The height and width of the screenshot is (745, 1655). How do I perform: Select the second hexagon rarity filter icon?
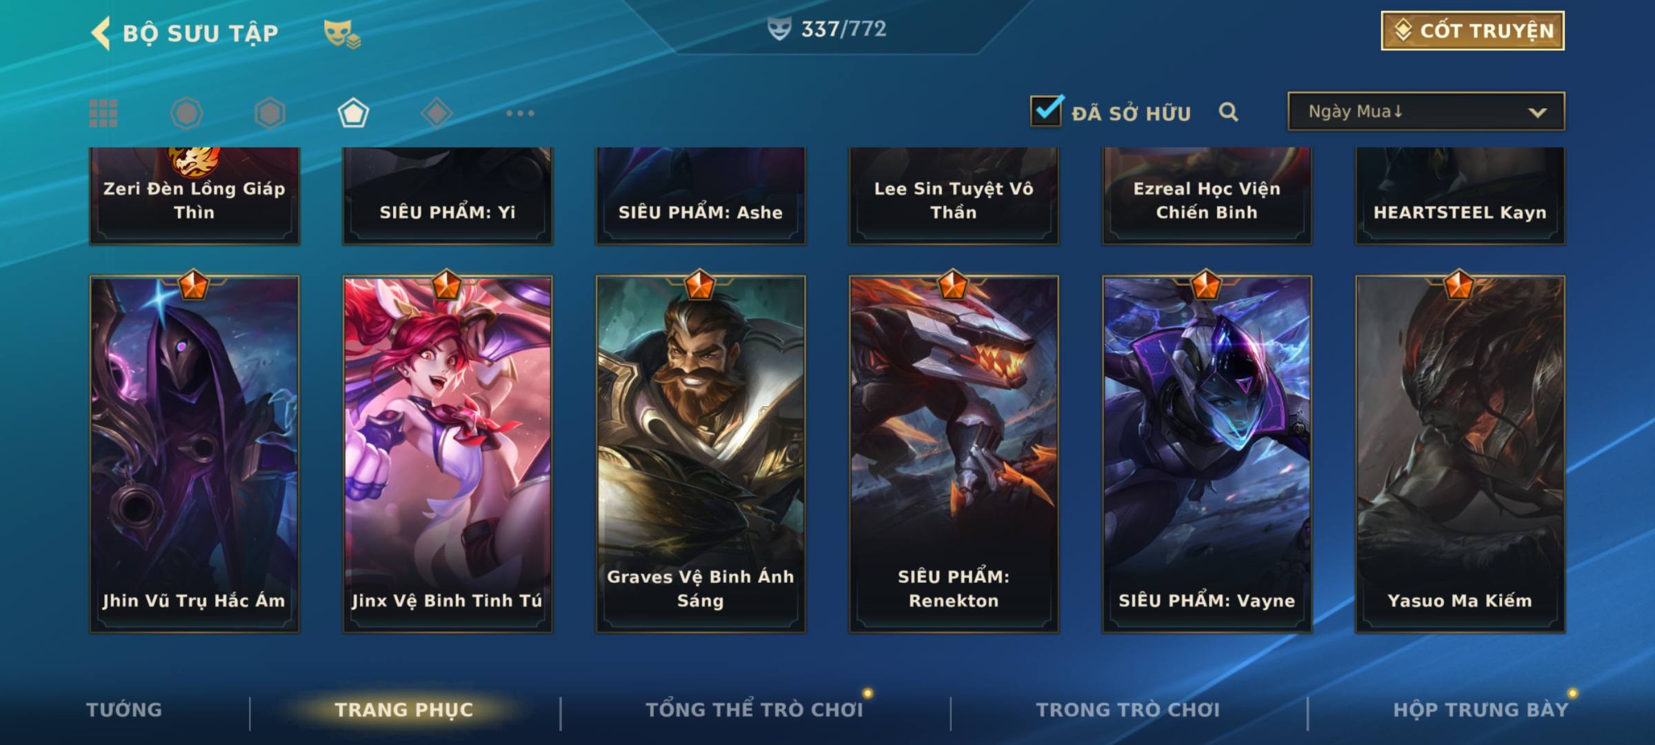click(x=270, y=113)
